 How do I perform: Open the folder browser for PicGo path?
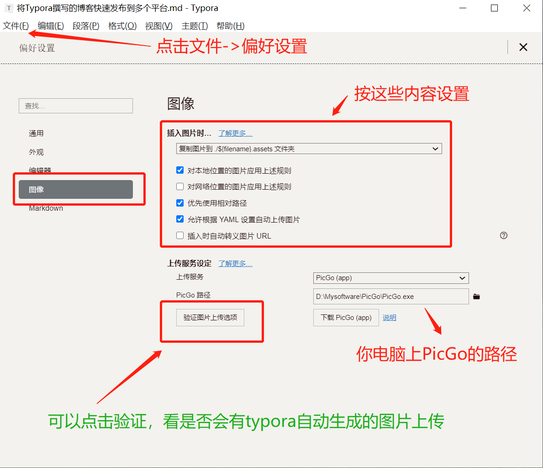(477, 296)
